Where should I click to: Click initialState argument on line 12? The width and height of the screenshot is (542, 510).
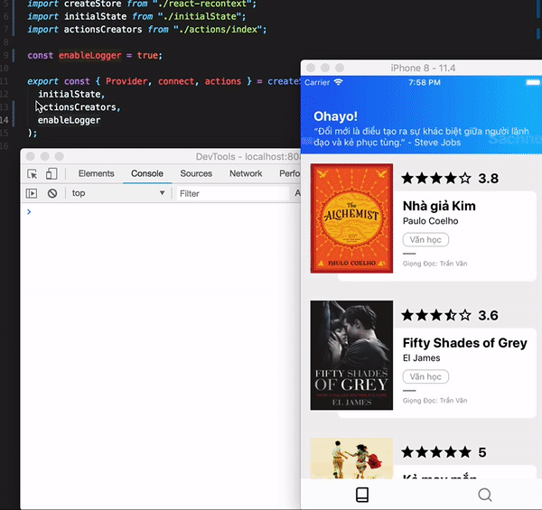pos(70,94)
